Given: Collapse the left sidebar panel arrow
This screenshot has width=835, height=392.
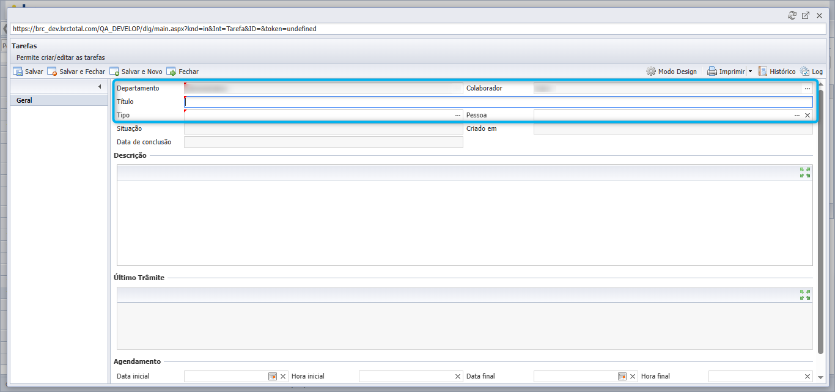Looking at the screenshot, I should (x=100, y=87).
